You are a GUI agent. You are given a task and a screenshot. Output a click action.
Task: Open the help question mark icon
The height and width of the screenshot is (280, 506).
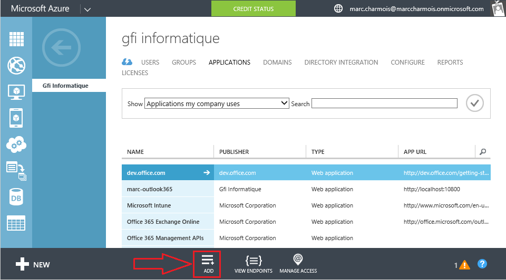point(482,264)
